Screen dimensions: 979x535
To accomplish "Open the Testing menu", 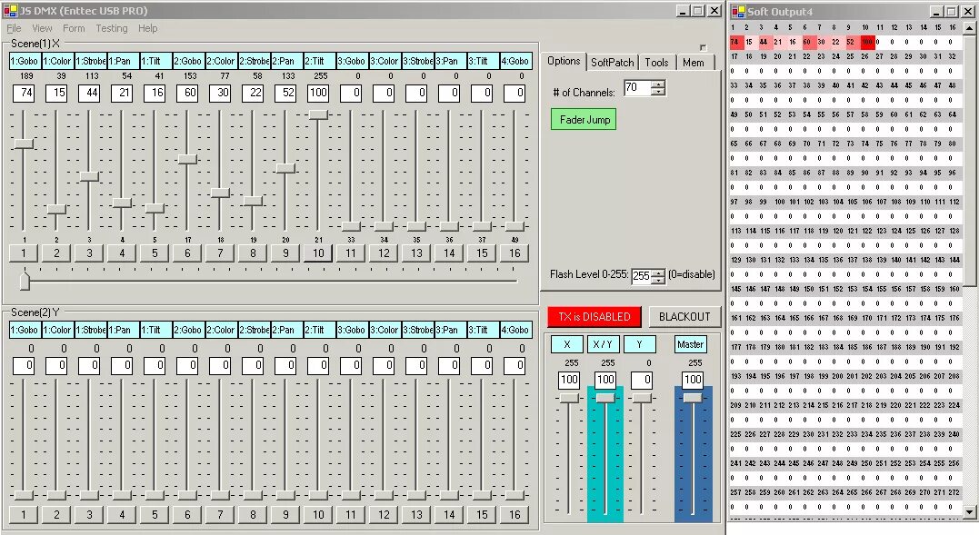I will (112, 28).
